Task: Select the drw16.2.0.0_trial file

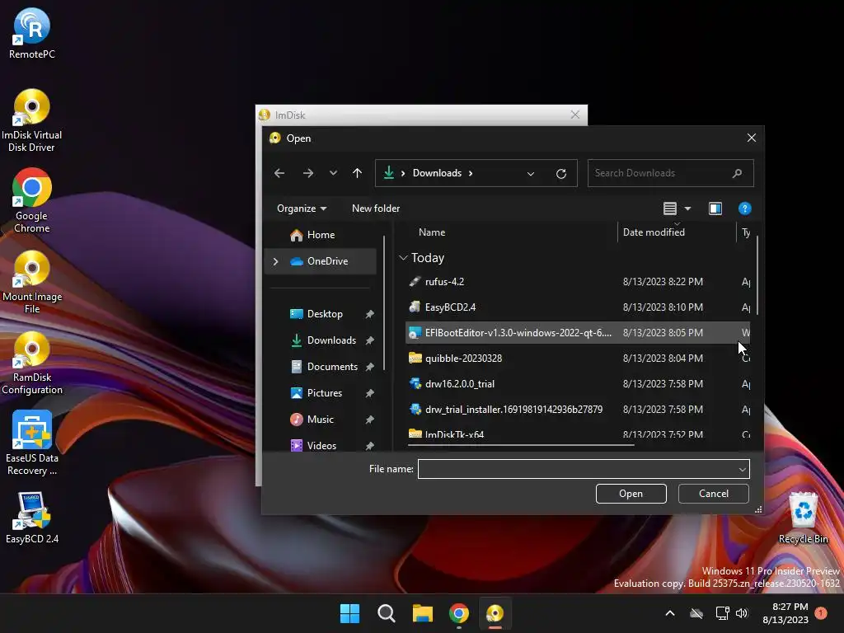Action: [577, 384]
